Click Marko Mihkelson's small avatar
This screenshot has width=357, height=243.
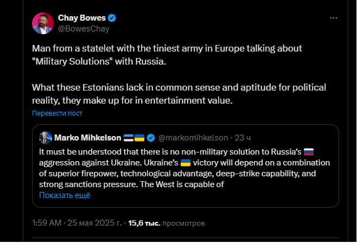(45, 137)
